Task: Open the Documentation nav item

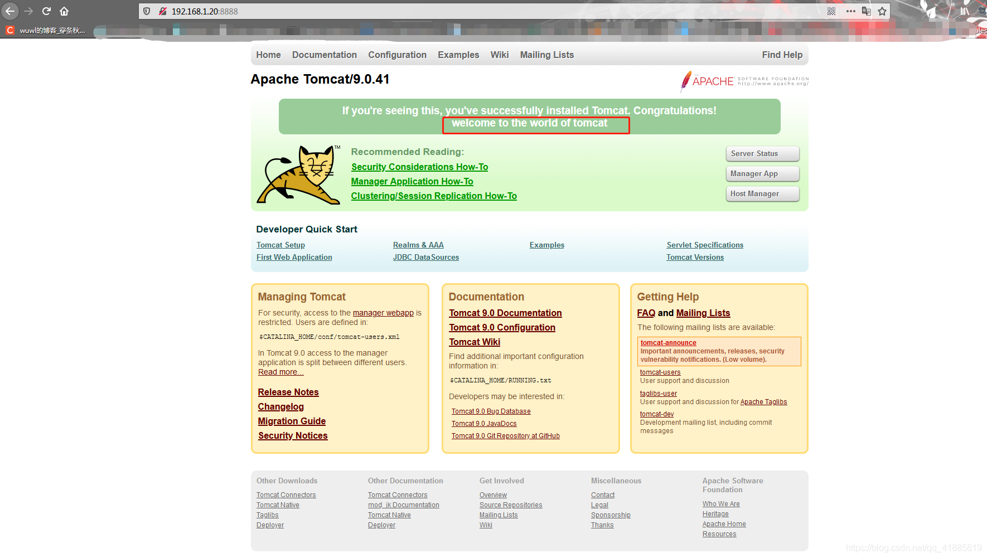Action: tap(325, 55)
